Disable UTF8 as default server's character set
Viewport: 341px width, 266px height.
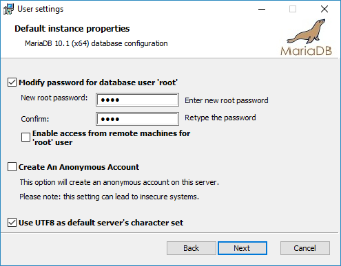coord(12,223)
